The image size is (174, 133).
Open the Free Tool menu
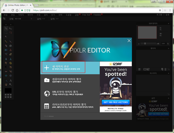tap(86, 15)
